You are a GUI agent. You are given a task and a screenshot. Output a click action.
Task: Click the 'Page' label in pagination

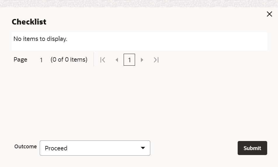(20, 60)
